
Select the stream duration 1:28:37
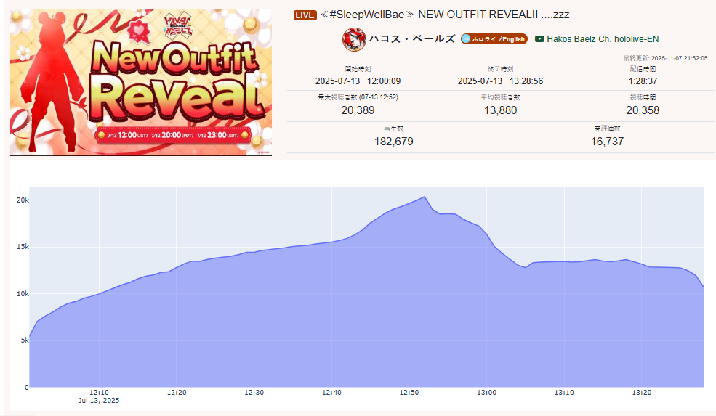(643, 81)
